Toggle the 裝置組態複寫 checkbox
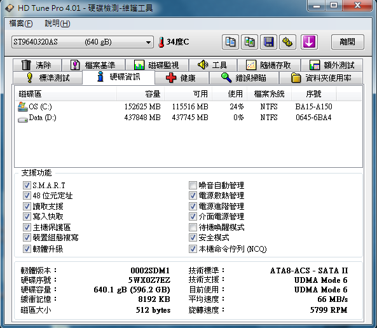377x328 pixels. (27, 238)
